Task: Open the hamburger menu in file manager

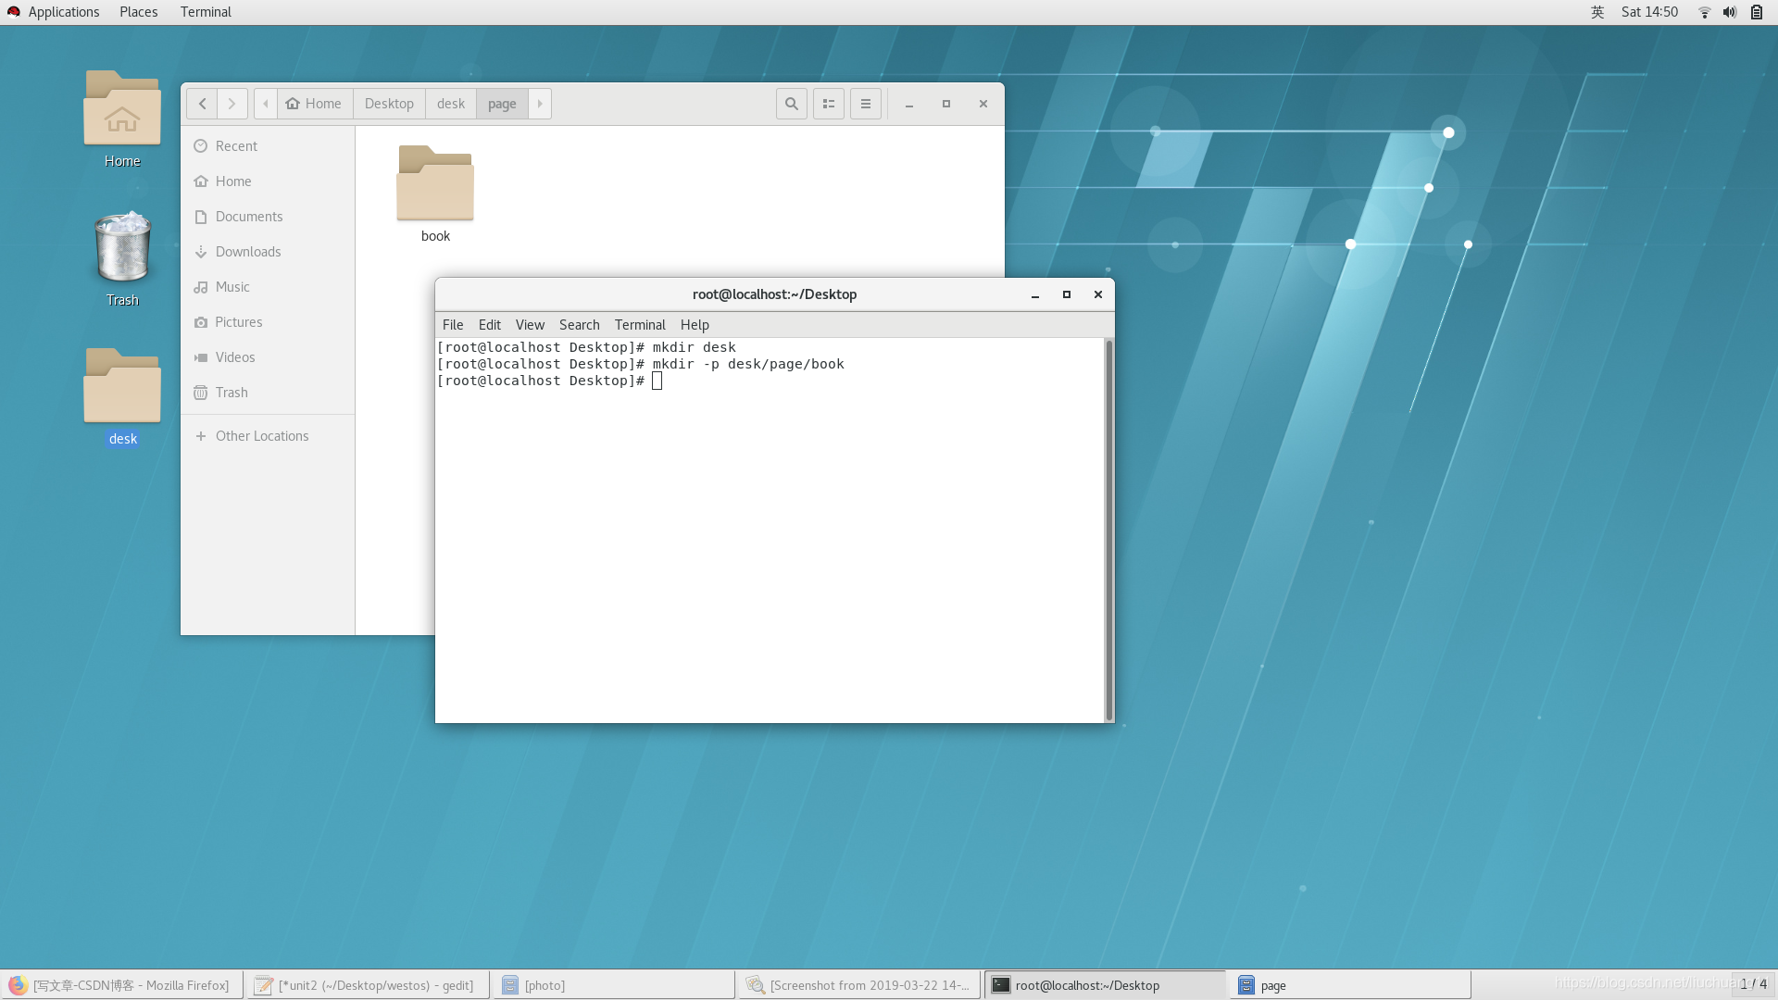Action: (866, 104)
